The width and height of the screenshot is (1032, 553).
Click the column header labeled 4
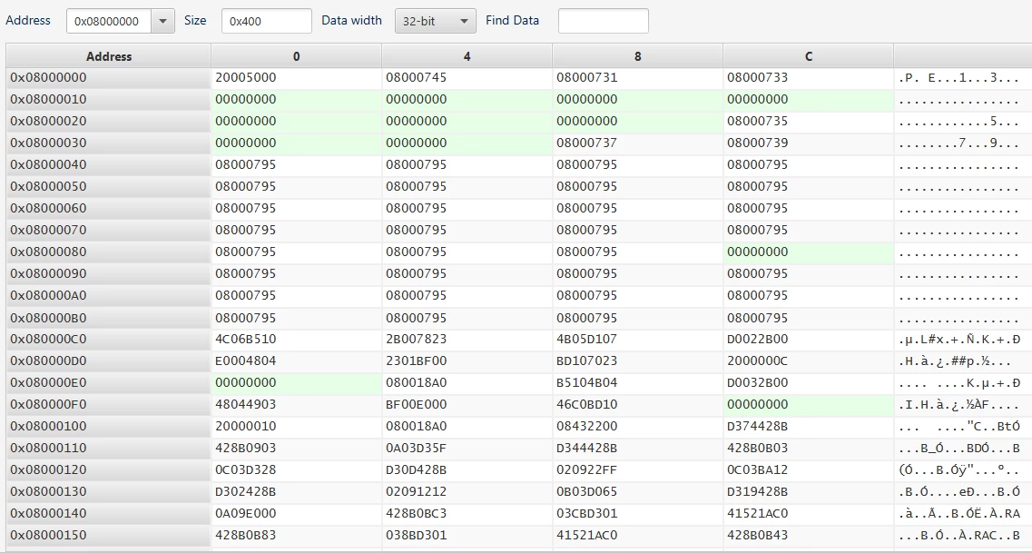click(x=467, y=56)
